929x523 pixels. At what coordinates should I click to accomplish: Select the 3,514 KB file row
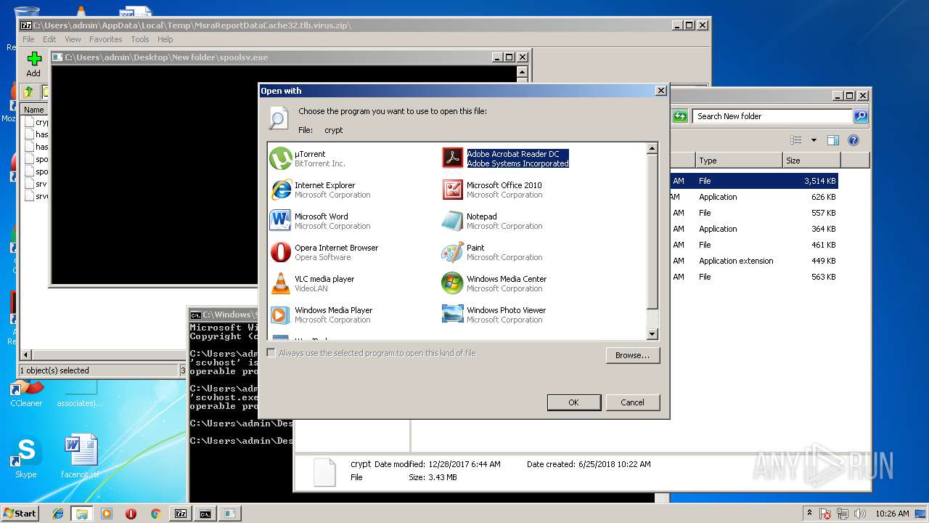(755, 181)
